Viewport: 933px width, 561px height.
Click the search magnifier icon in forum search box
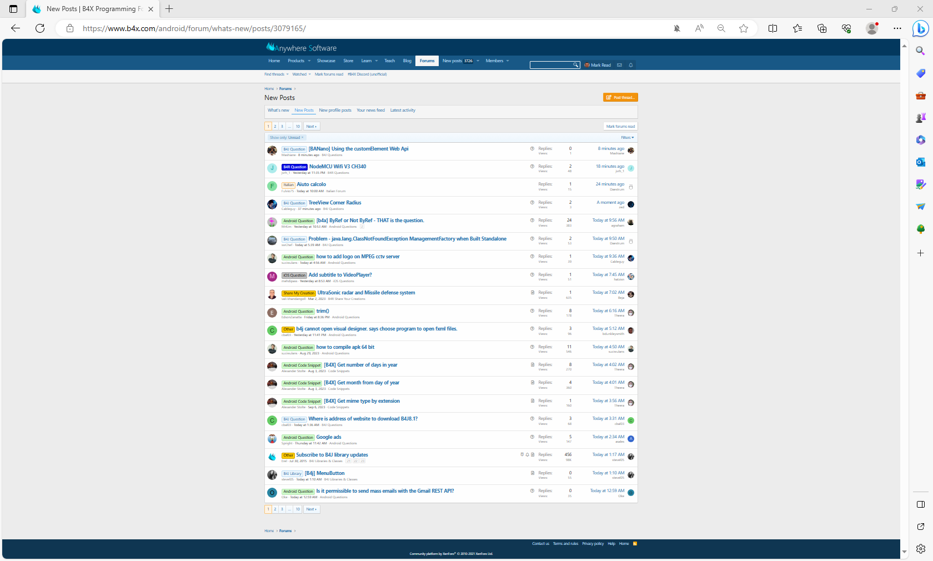tap(576, 65)
